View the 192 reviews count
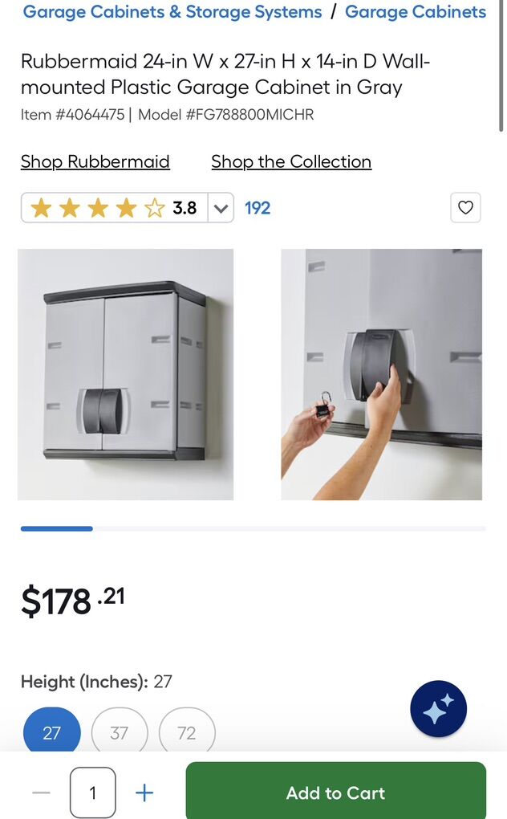 258,208
